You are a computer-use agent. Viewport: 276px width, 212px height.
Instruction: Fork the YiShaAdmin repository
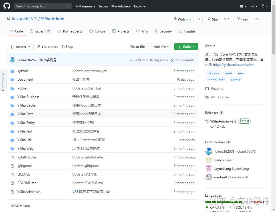tap(243, 19)
